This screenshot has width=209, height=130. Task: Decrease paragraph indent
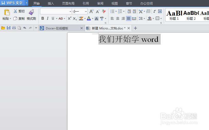[129, 12]
